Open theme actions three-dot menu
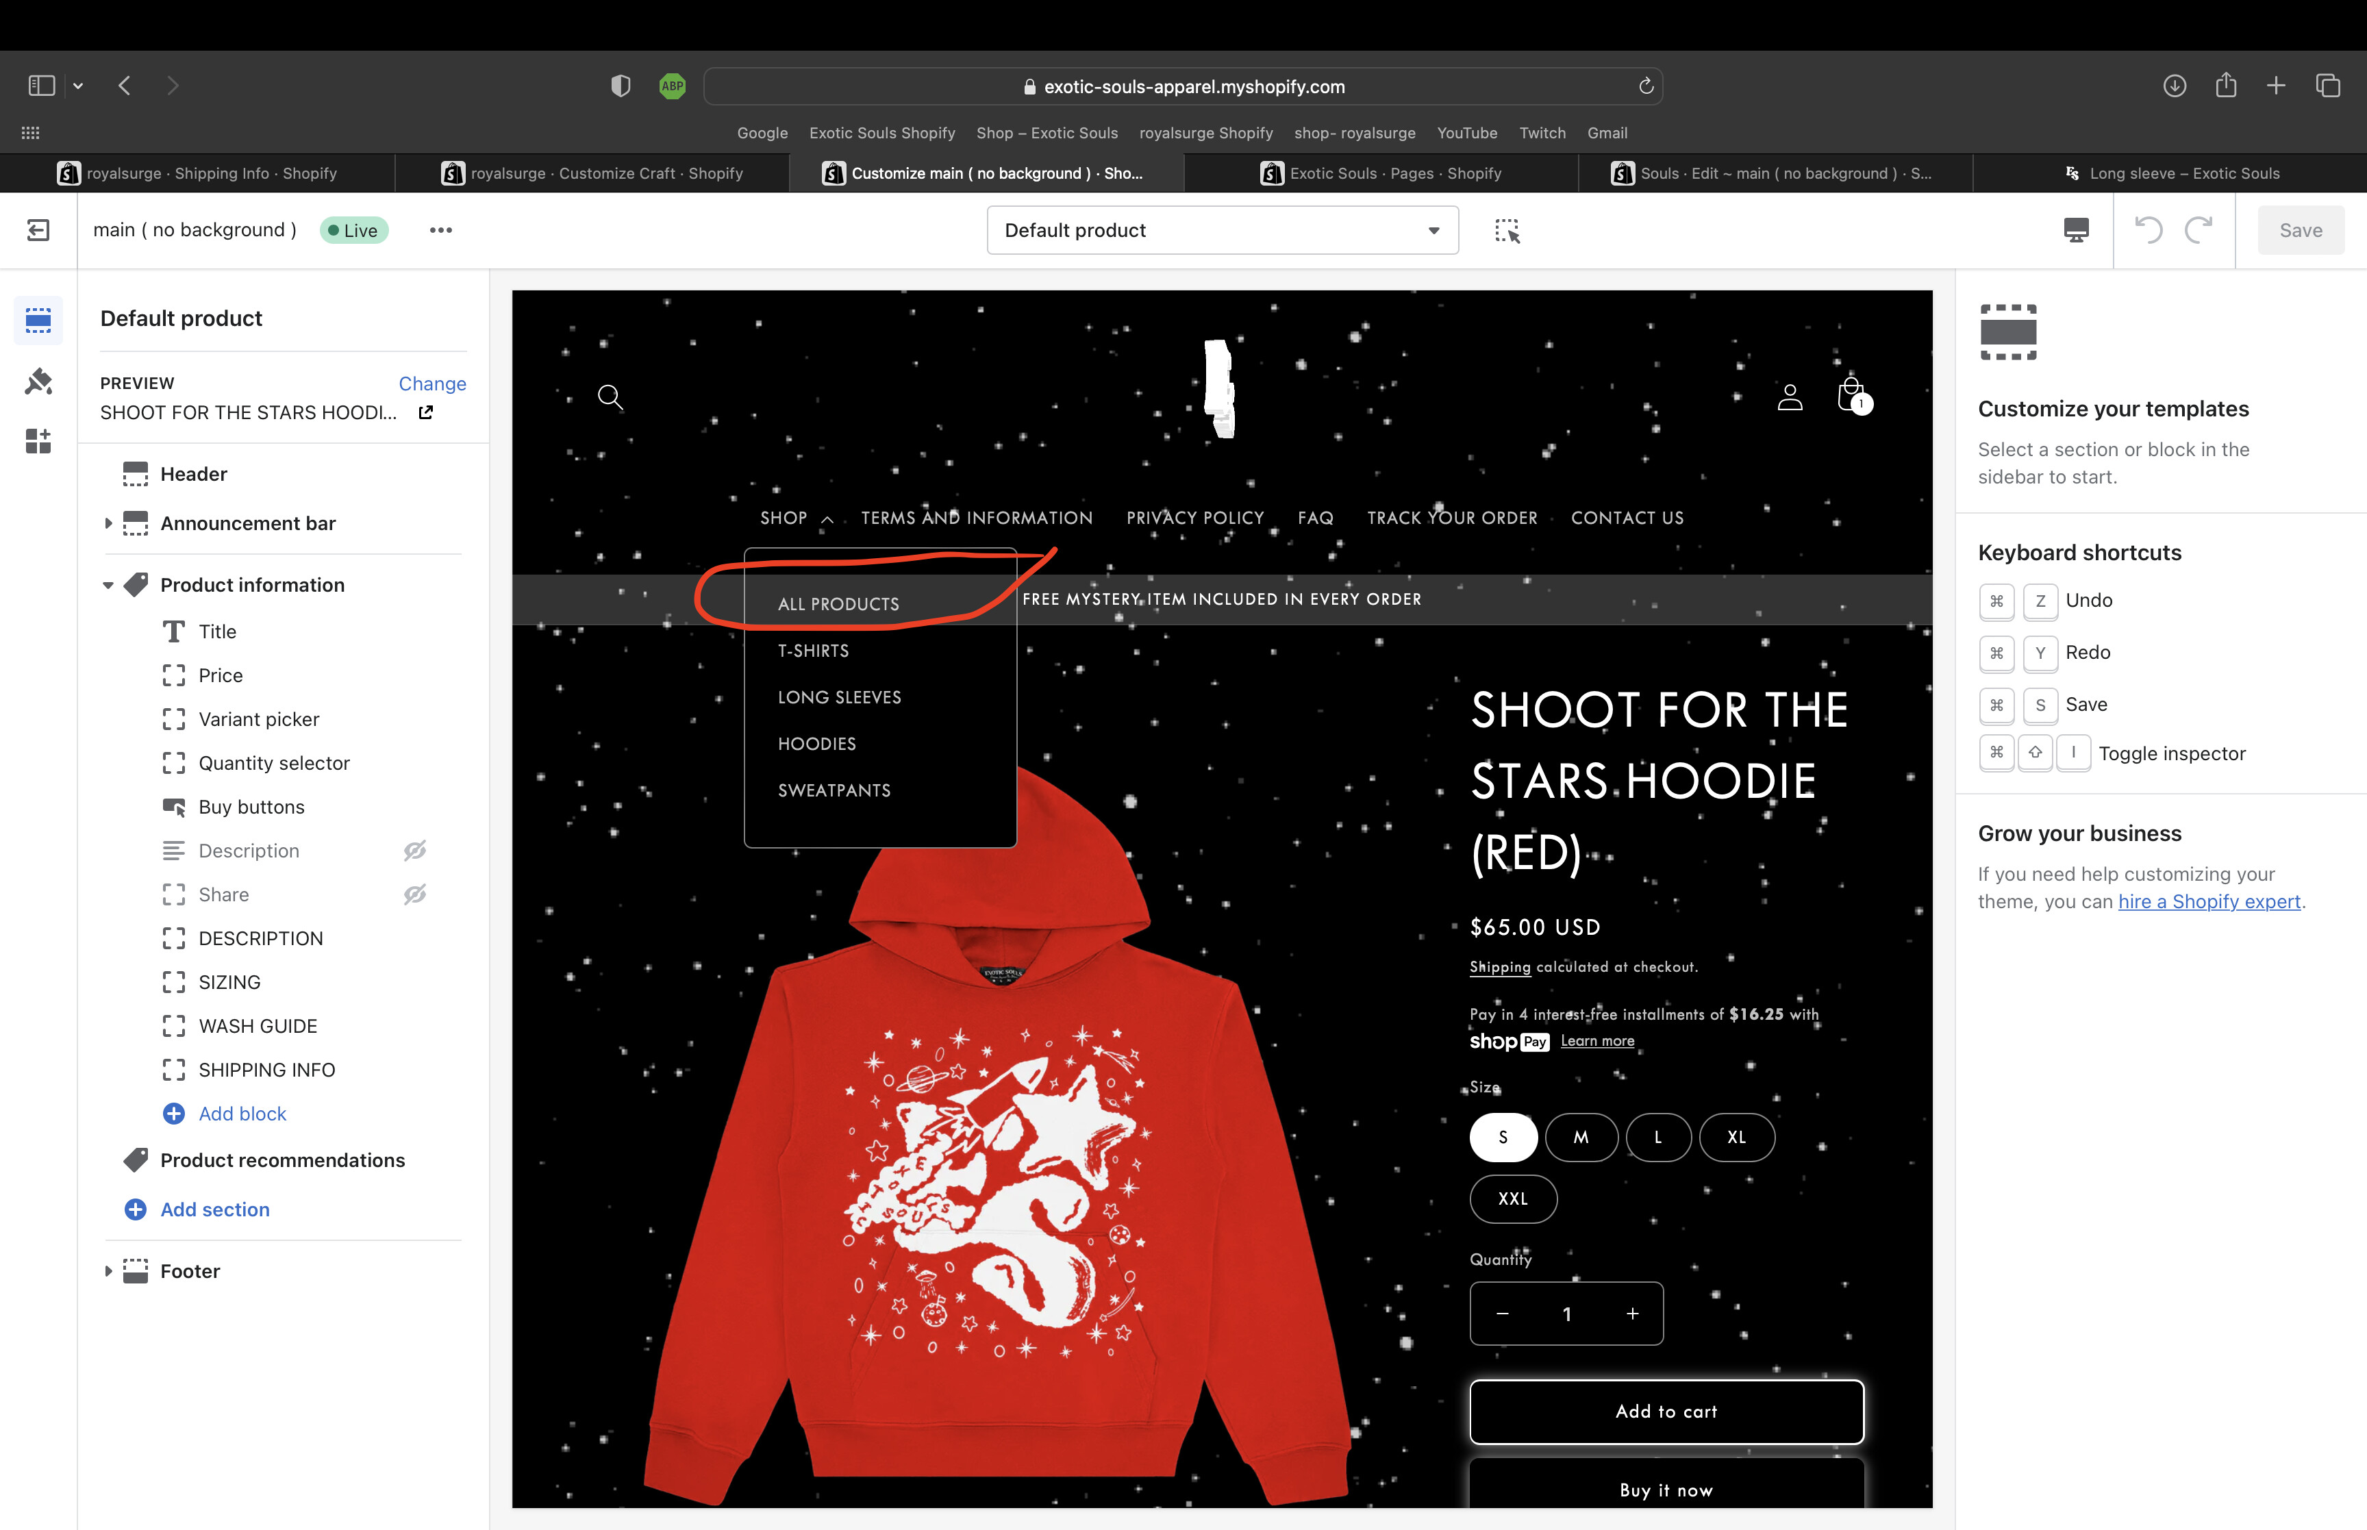 click(x=441, y=231)
